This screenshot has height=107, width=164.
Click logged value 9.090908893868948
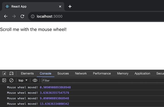[54, 98]
